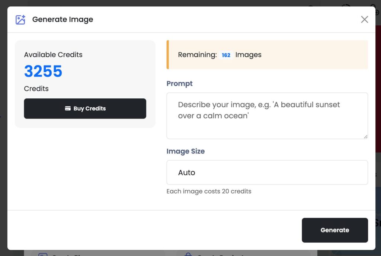Click the Prompt field label

click(179, 83)
